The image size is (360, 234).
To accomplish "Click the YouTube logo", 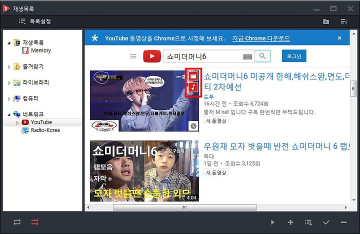I will [x=152, y=56].
